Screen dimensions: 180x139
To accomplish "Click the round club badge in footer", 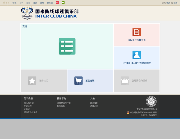I will 151,101.
